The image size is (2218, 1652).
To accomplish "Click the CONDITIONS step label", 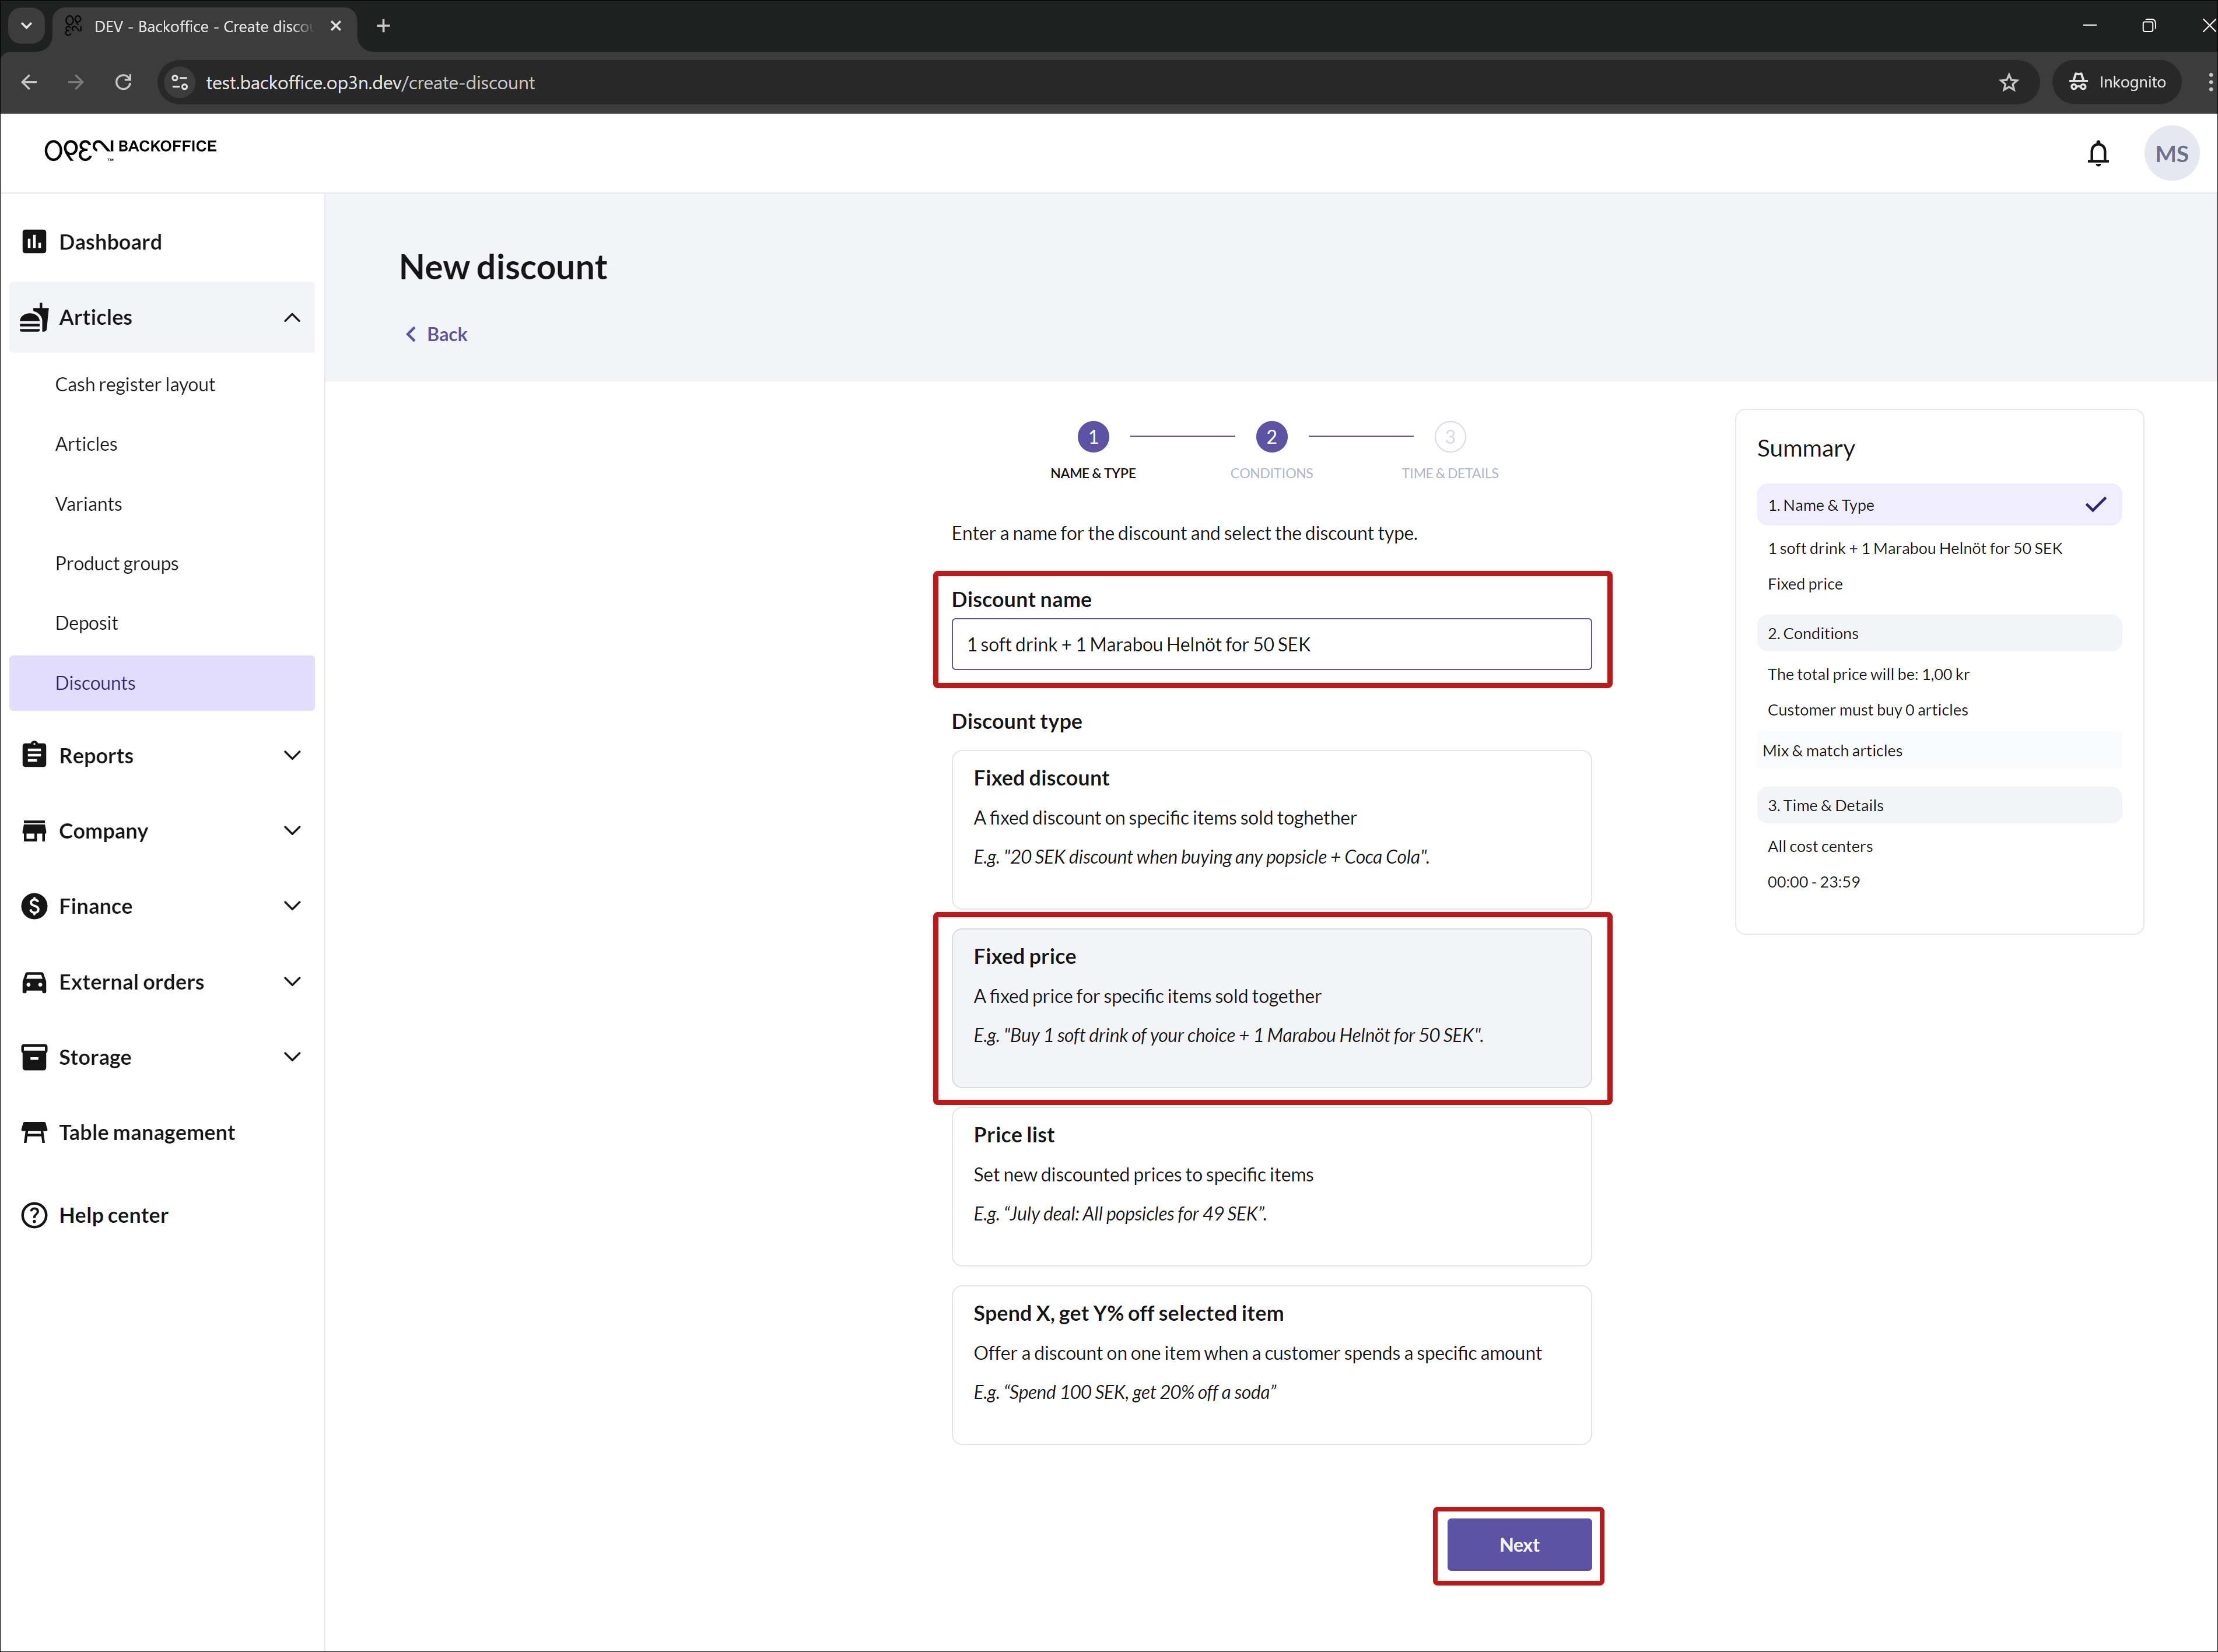I will pos(1271,473).
